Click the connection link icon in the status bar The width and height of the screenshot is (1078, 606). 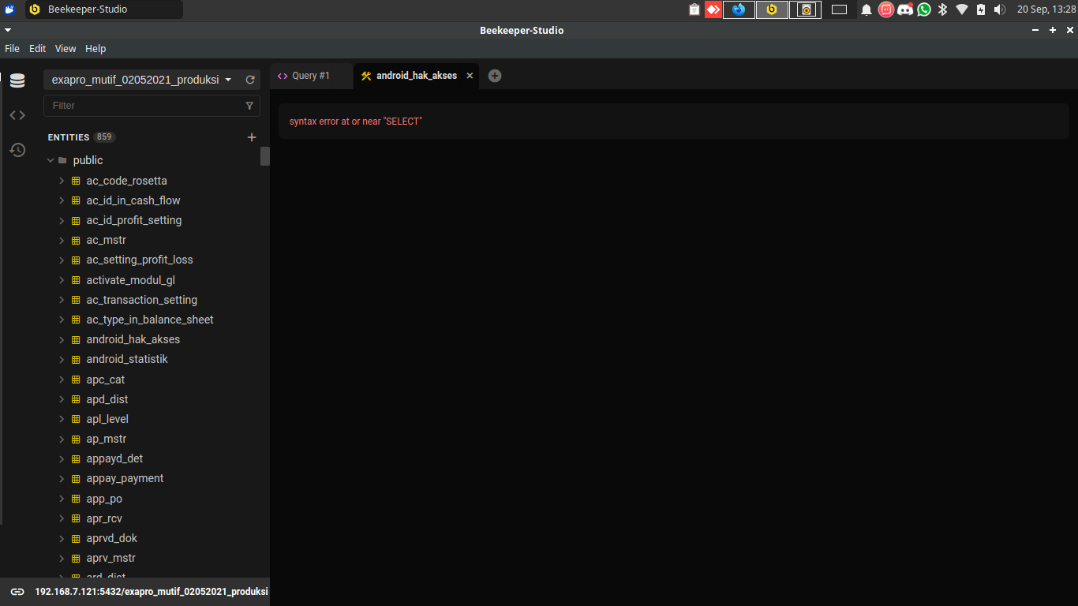click(x=17, y=590)
